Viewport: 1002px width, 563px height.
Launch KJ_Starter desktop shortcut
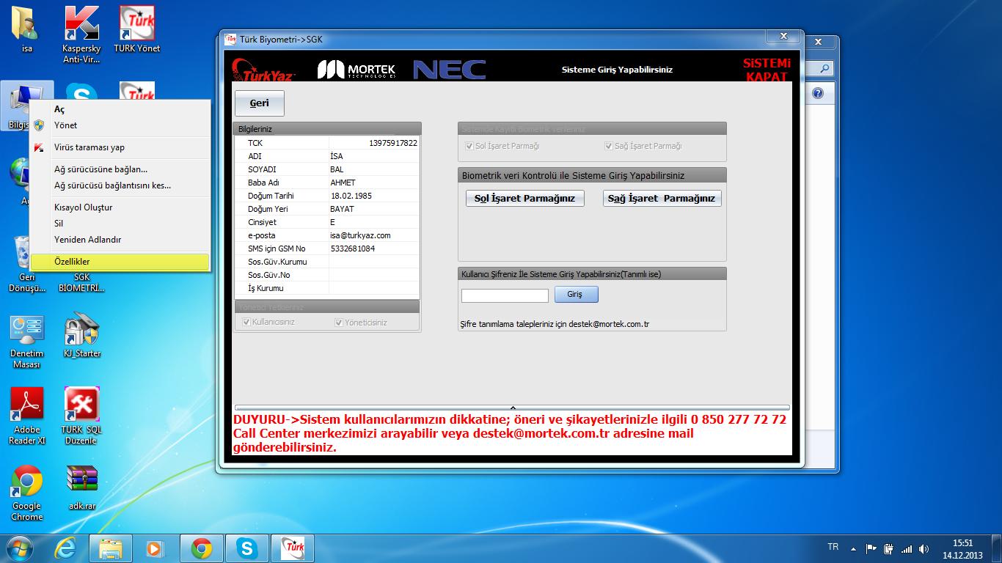pyautogui.click(x=81, y=336)
